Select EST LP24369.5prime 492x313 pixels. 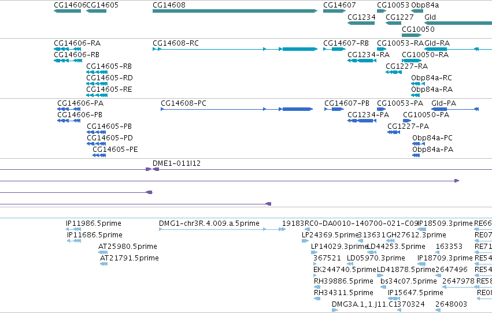point(305,241)
